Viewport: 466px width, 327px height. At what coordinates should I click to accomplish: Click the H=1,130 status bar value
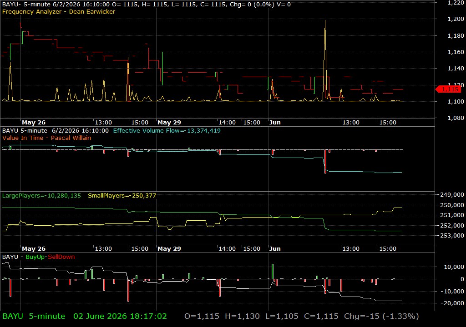click(x=242, y=316)
